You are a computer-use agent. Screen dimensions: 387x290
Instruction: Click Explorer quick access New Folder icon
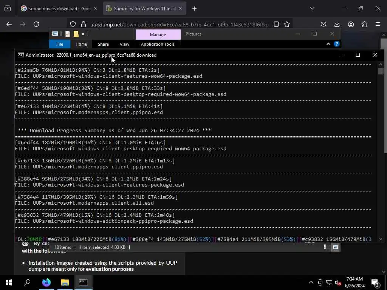pos(76,34)
